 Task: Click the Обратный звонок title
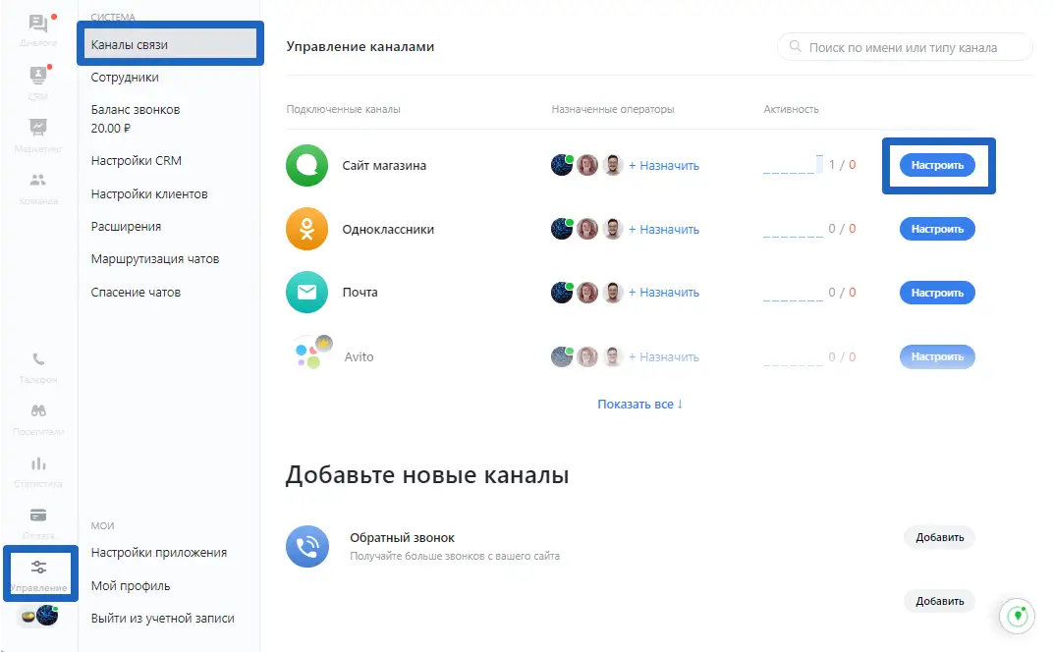pos(403,538)
